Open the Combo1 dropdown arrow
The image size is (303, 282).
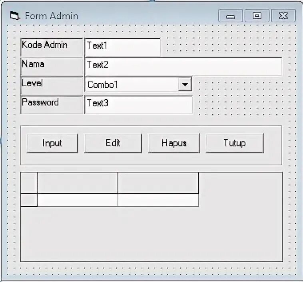(x=185, y=84)
